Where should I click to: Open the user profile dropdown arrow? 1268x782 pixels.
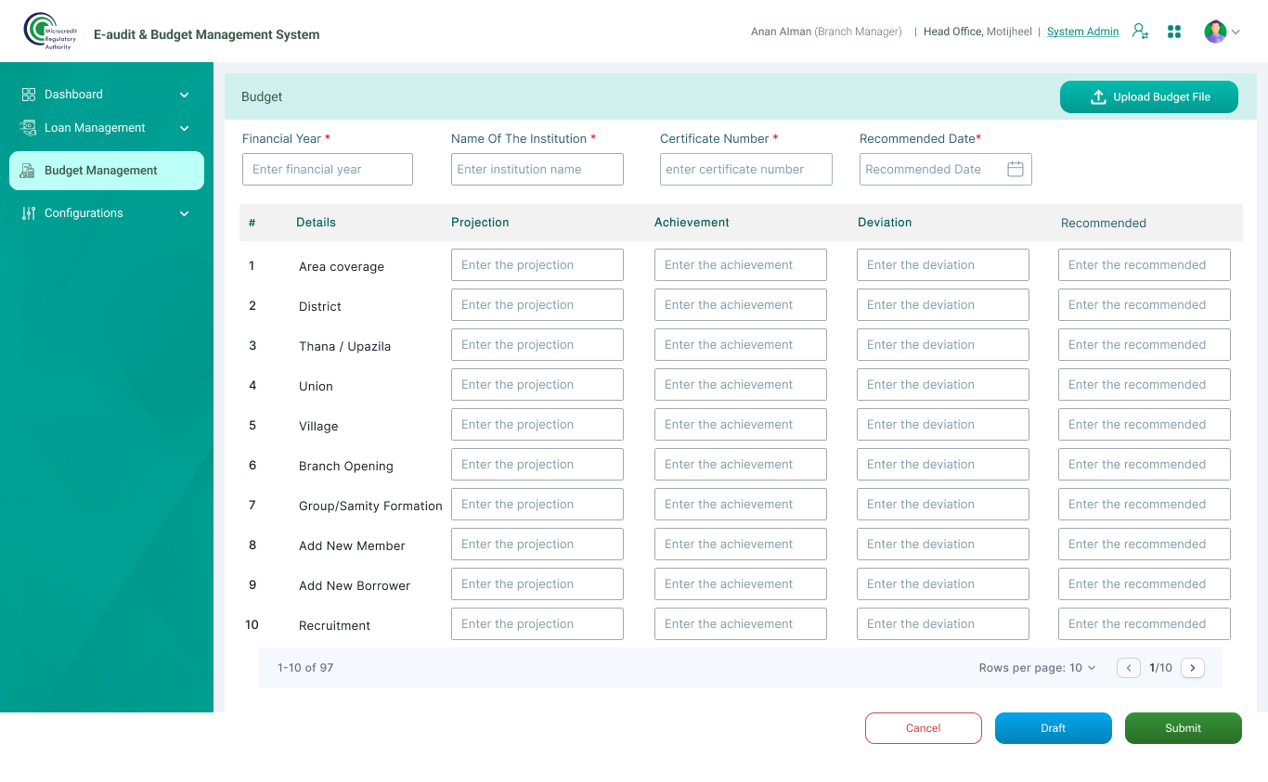click(x=1236, y=32)
